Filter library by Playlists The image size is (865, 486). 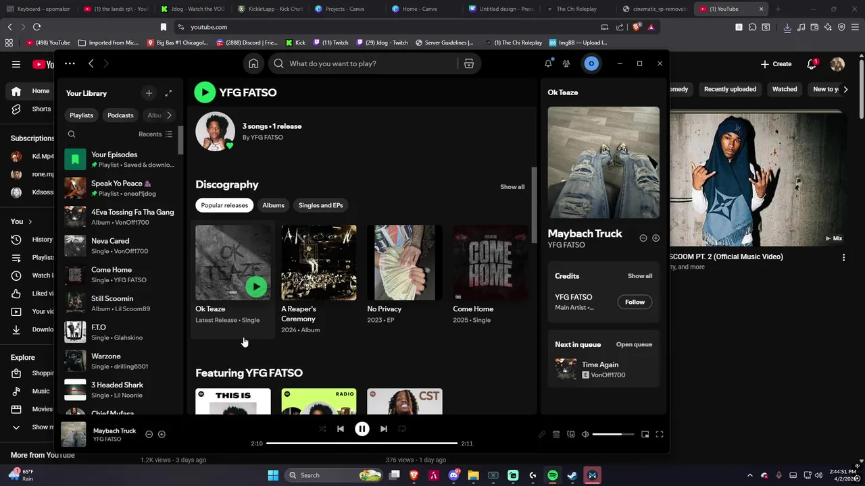click(x=81, y=115)
